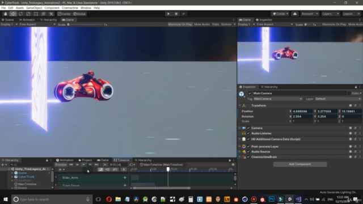Toggle Timeline Preview button
The width and height of the screenshot is (363, 204).
point(61,165)
